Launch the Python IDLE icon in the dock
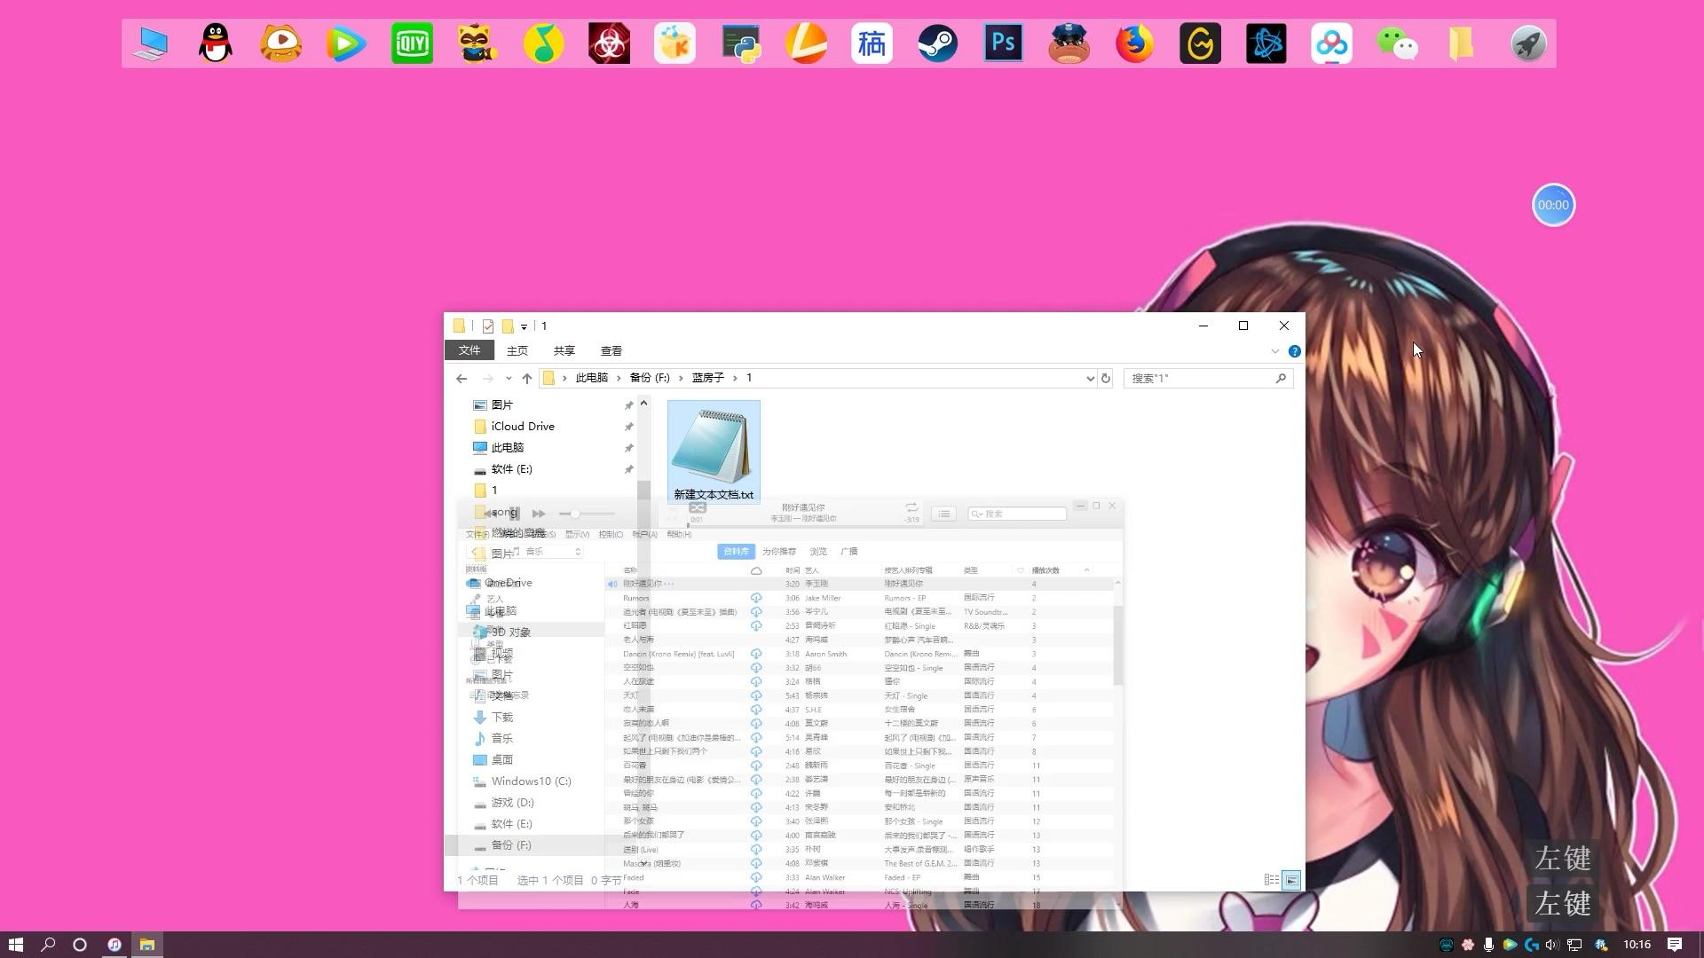Screen dimensions: 1704x958 click(x=740, y=43)
